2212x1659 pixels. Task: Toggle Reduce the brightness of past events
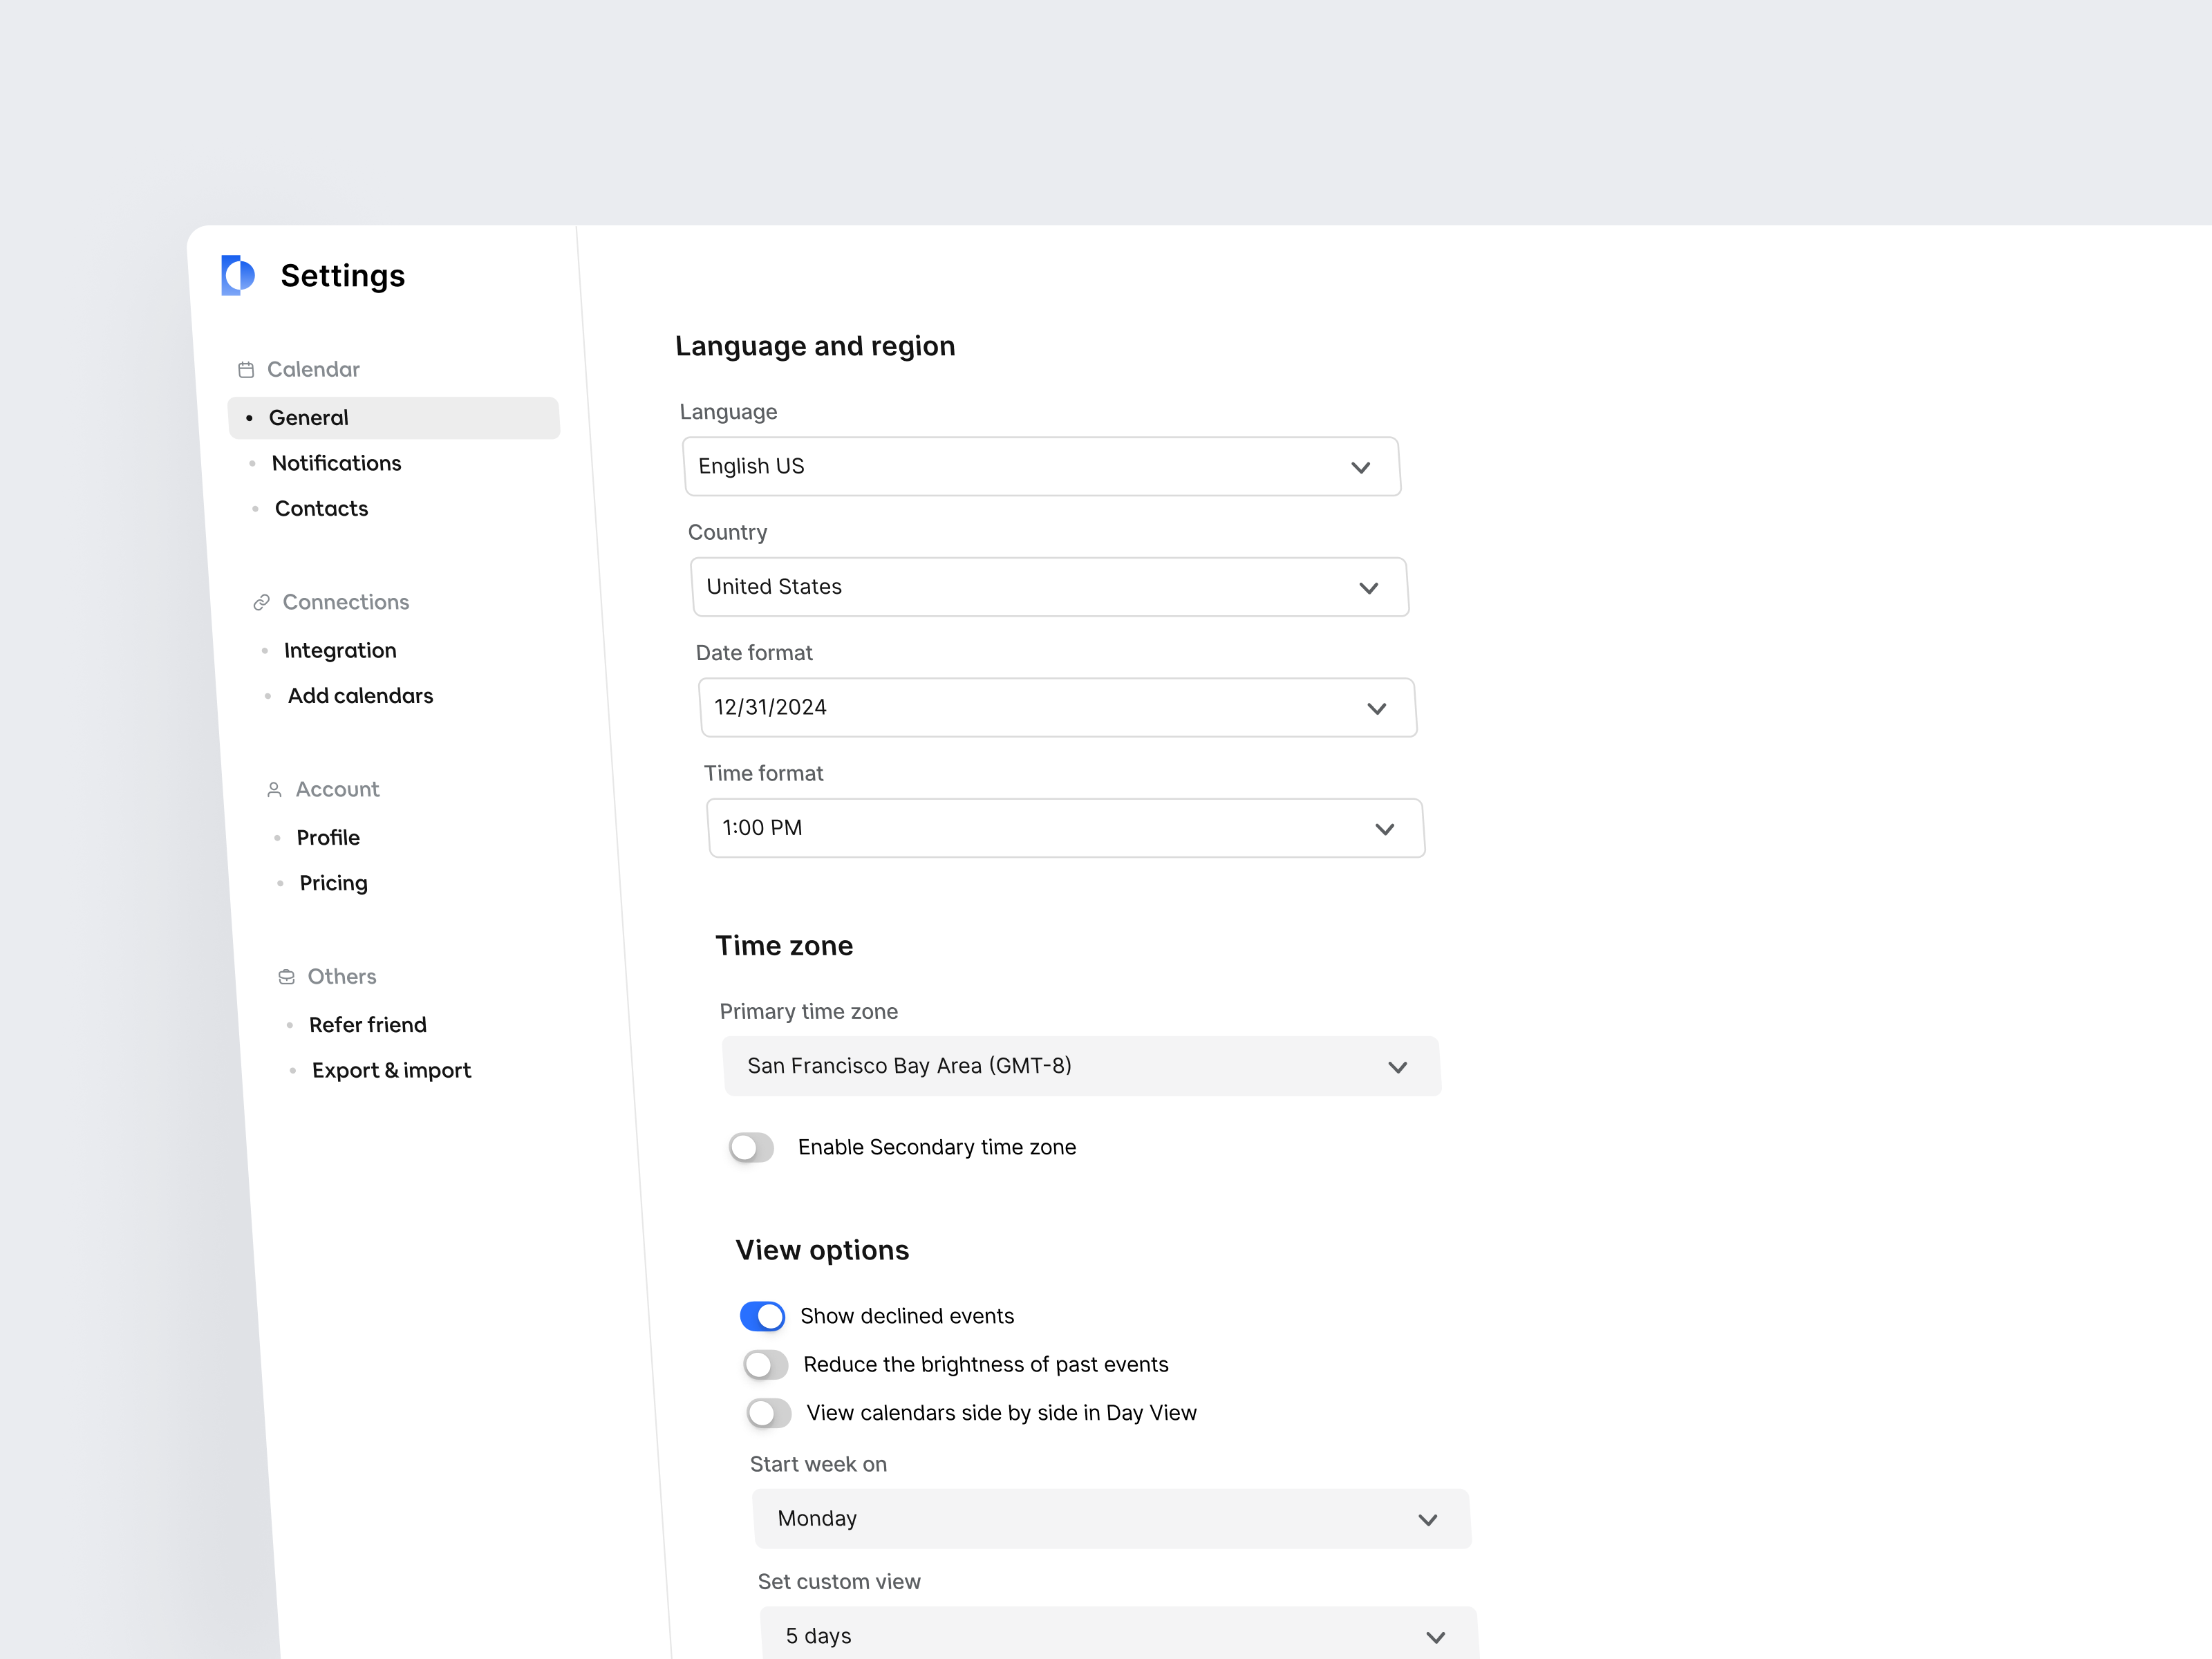pos(766,1365)
